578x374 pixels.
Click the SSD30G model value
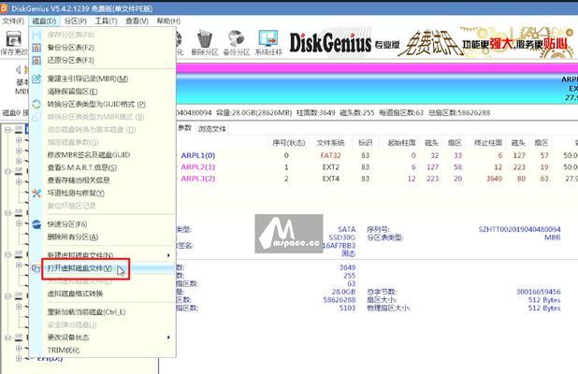coord(342,237)
